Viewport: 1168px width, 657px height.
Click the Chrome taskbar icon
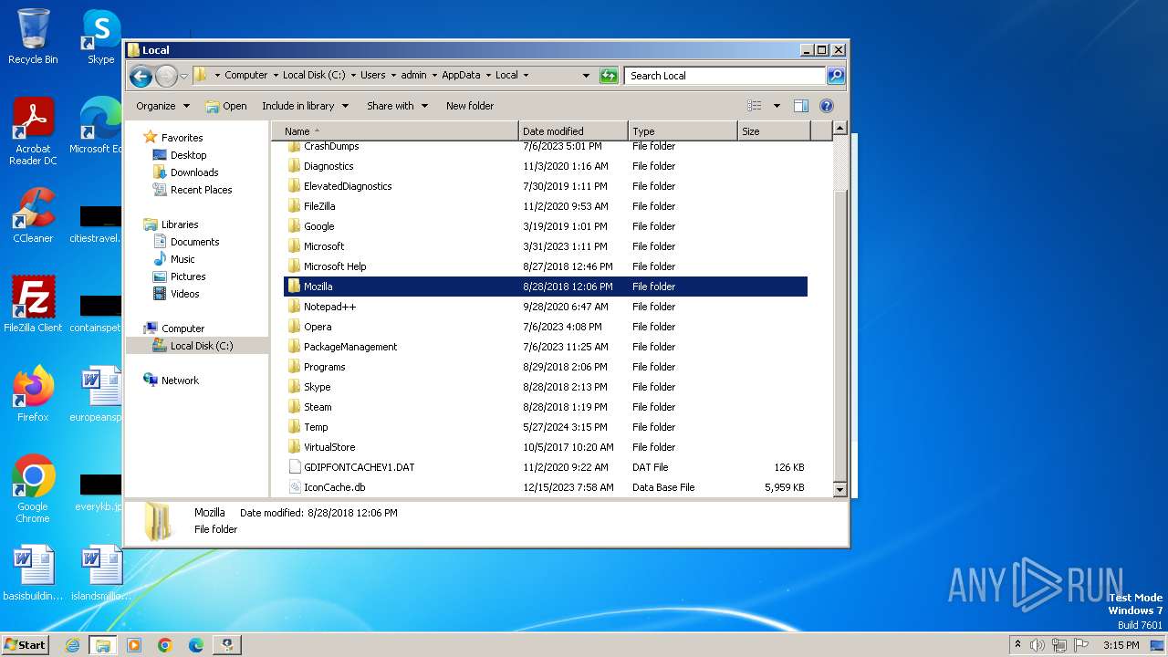tap(165, 645)
